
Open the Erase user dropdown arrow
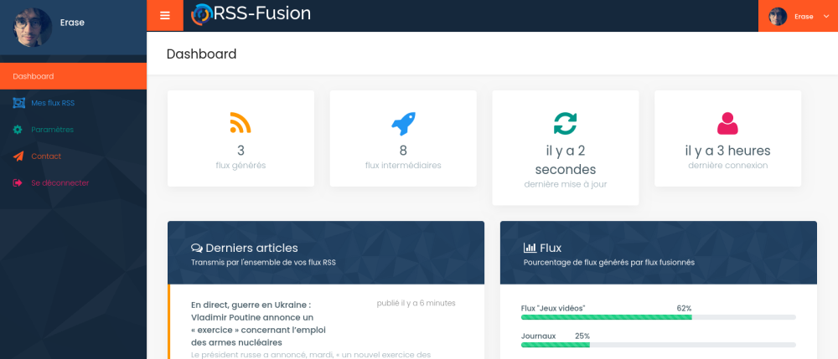(825, 17)
